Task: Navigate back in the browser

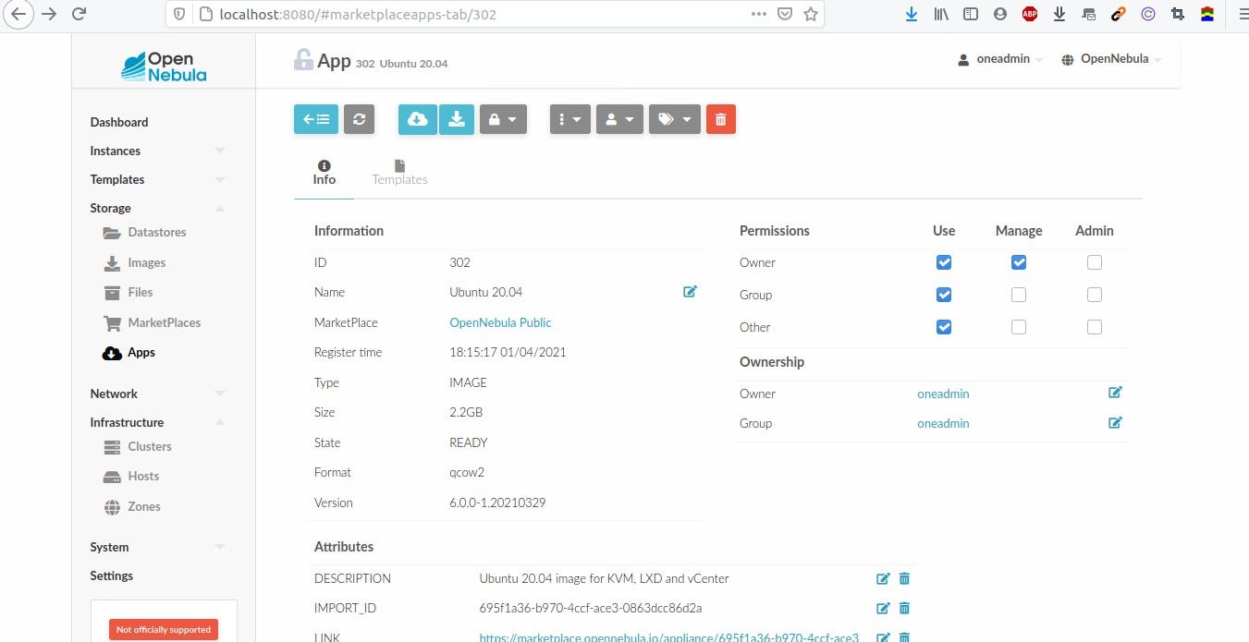Action: coord(20,14)
